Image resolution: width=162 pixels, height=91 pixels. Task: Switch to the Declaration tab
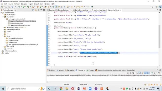click(x=70, y=70)
